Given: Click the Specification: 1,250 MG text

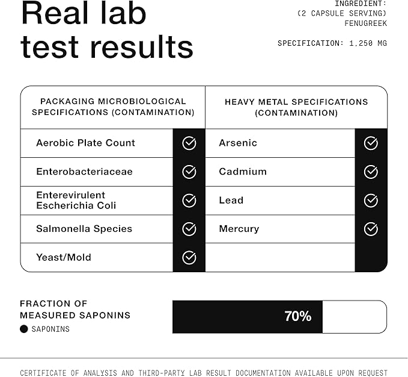Looking at the screenshot, I should coord(332,43).
